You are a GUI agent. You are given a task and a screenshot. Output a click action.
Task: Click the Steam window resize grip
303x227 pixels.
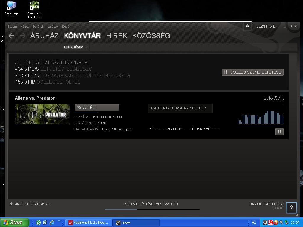(298, 215)
